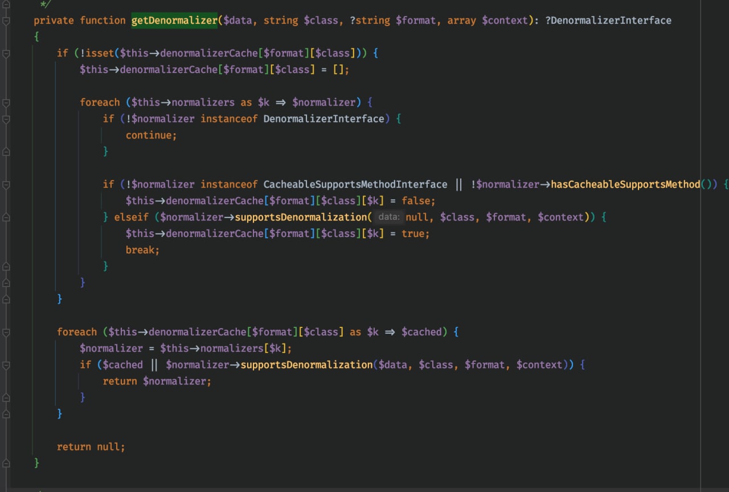Click supportsDenormalization call with $data argument
The width and height of the screenshot is (729, 492).
[x=306, y=365]
